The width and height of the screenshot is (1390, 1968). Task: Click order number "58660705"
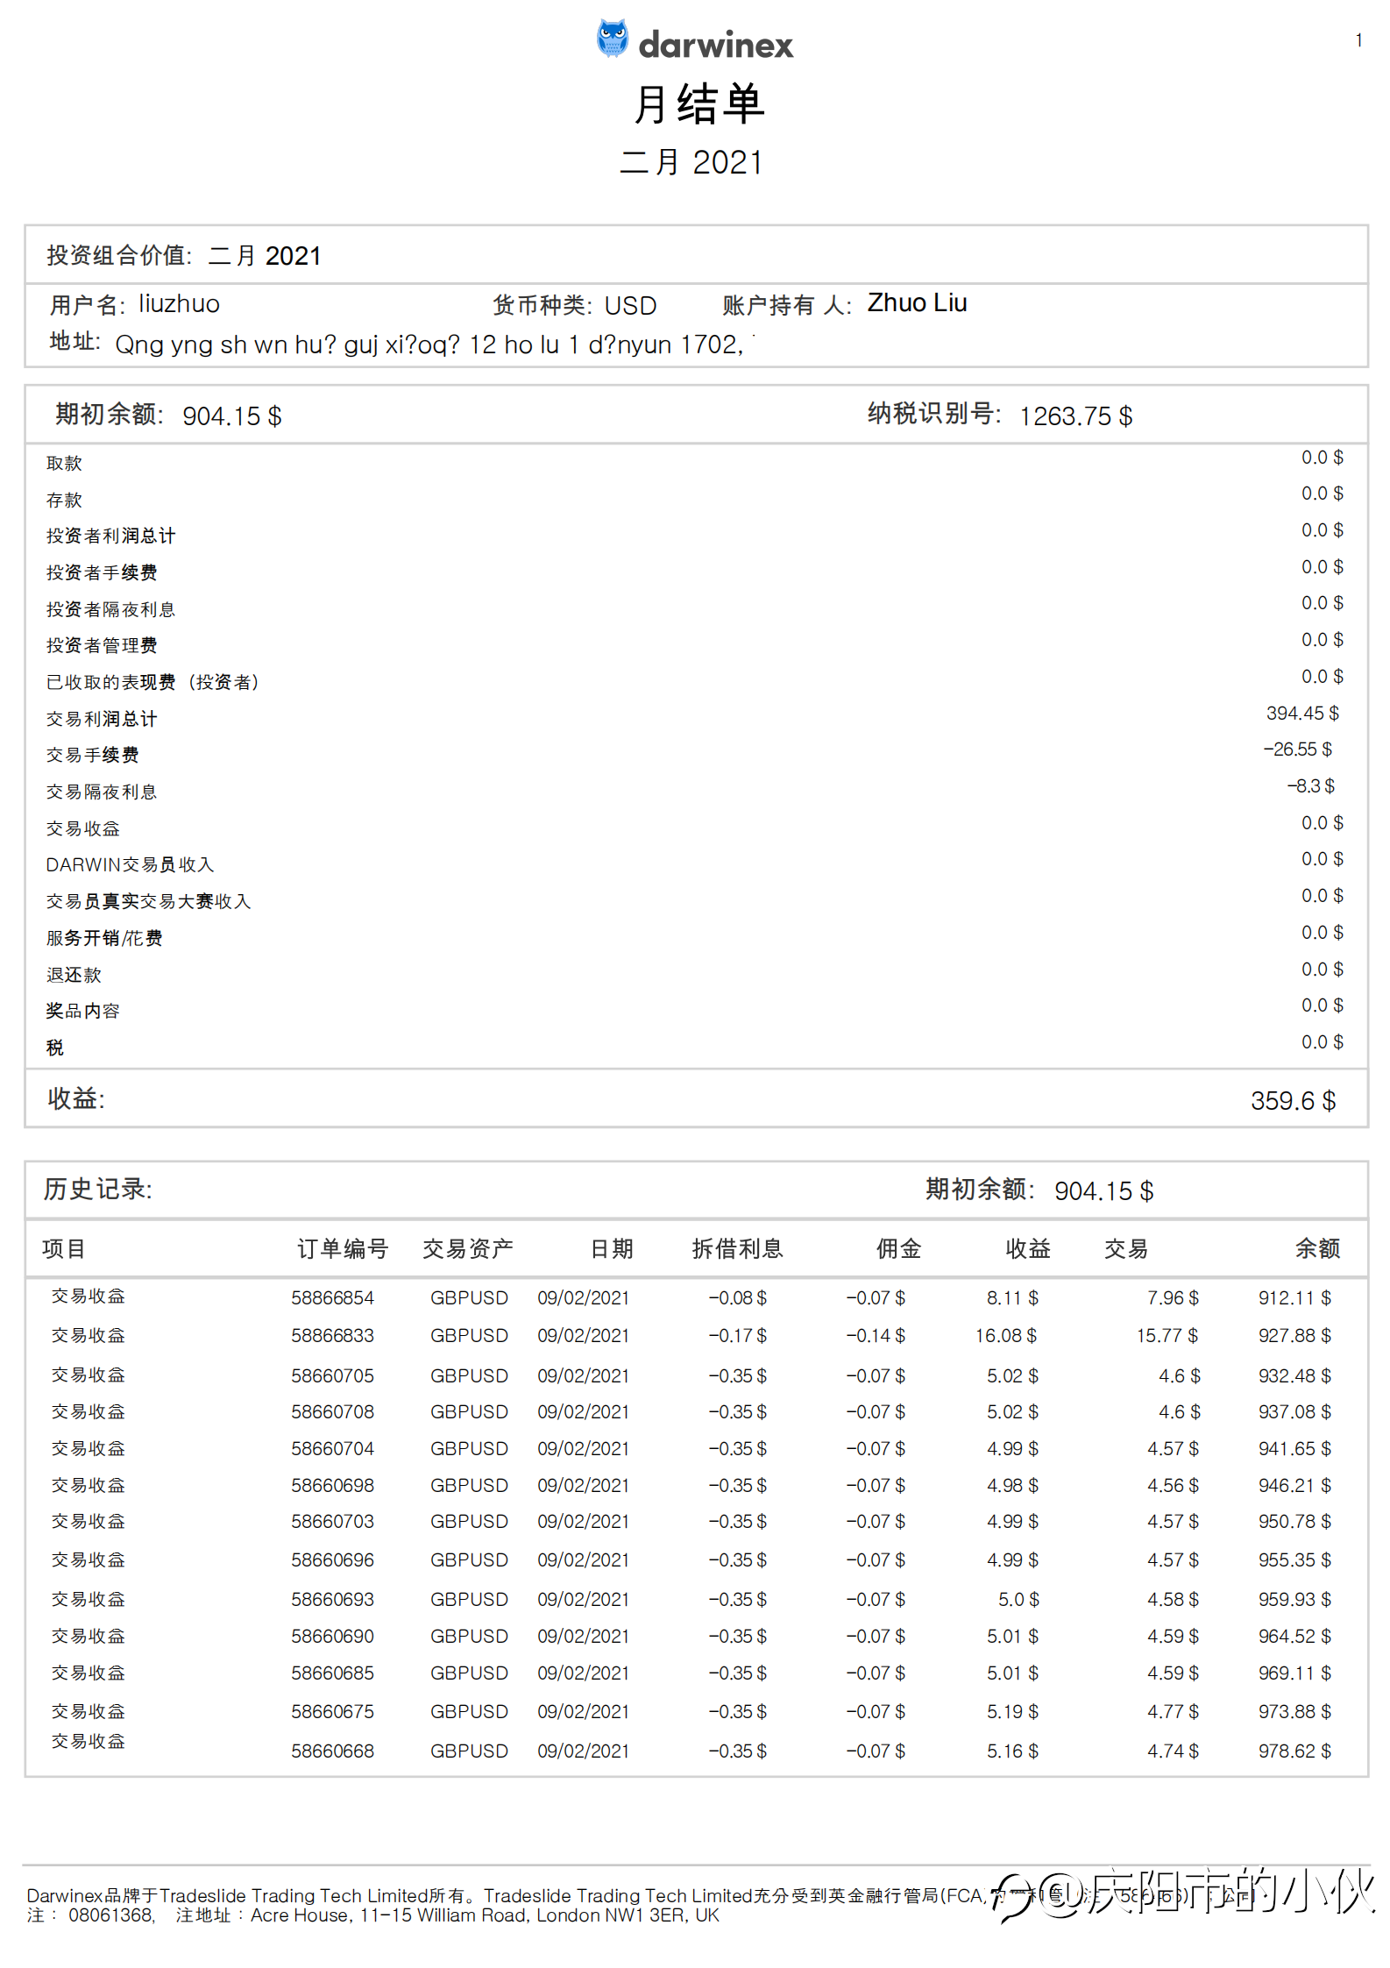click(333, 1375)
